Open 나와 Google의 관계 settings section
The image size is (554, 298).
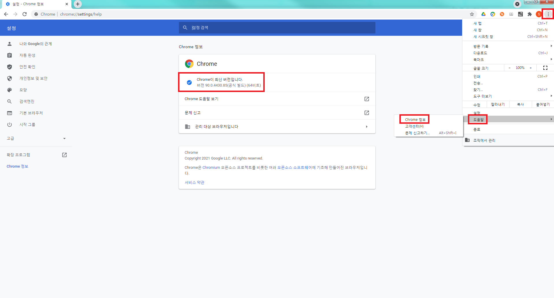(x=36, y=44)
